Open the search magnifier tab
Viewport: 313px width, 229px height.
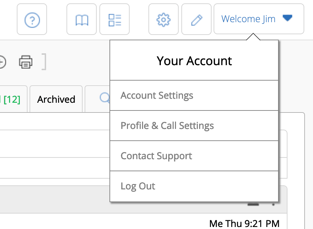pos(104,99)
